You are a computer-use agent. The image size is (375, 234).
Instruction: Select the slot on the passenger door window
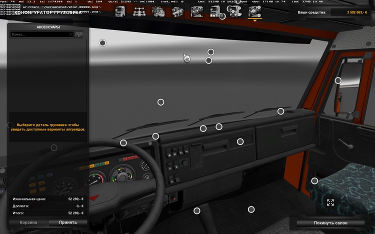pos(338,80)
